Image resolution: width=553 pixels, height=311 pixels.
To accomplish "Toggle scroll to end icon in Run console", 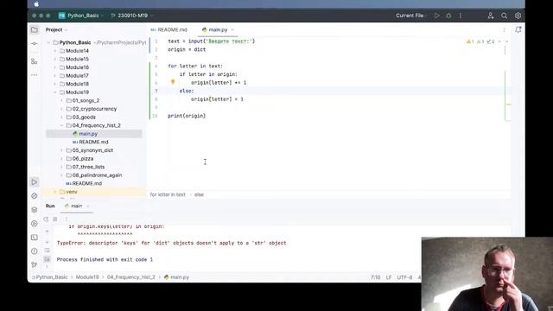I will point(47,259).
